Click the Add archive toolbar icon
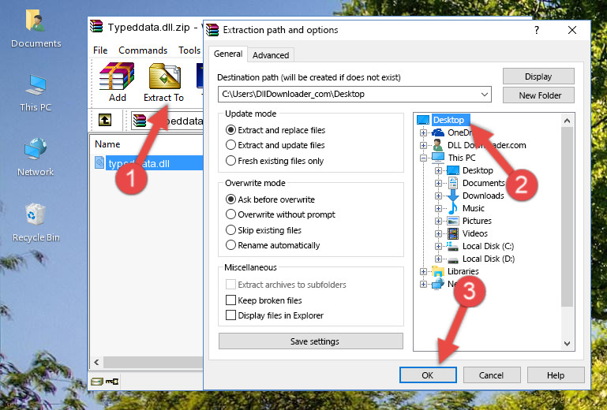607x410 pixels. pos(117,82)
